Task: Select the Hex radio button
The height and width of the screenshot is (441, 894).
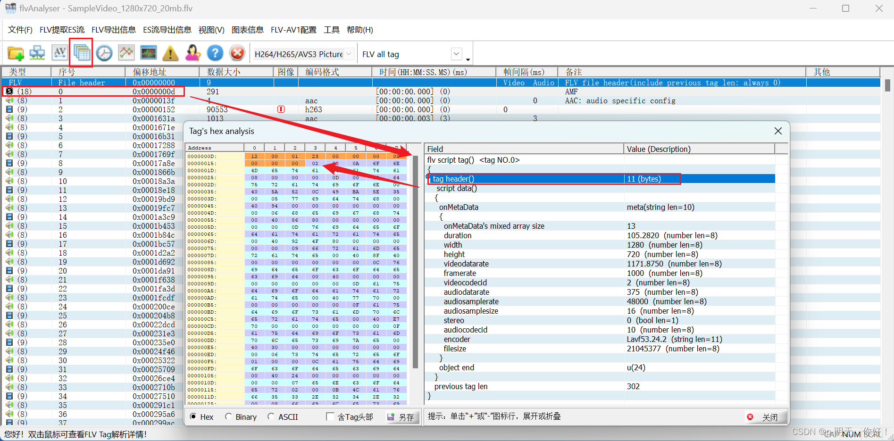Action: click(193, 416)
